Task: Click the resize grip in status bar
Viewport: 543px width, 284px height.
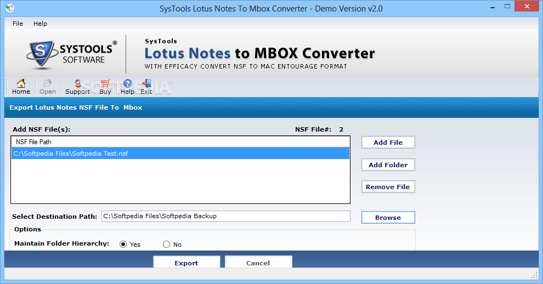Action: (534, 275)
